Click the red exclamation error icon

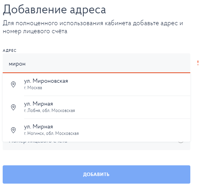[x=198, y=63]
